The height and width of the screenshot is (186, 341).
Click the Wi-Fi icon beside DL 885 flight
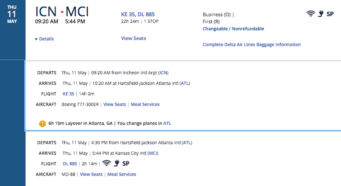(107, 163)
